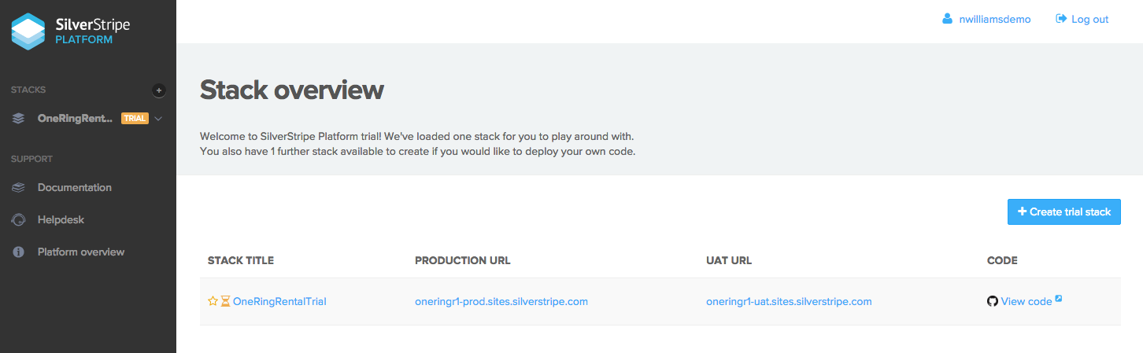Click the log out arrow icon

point(1061,19)
